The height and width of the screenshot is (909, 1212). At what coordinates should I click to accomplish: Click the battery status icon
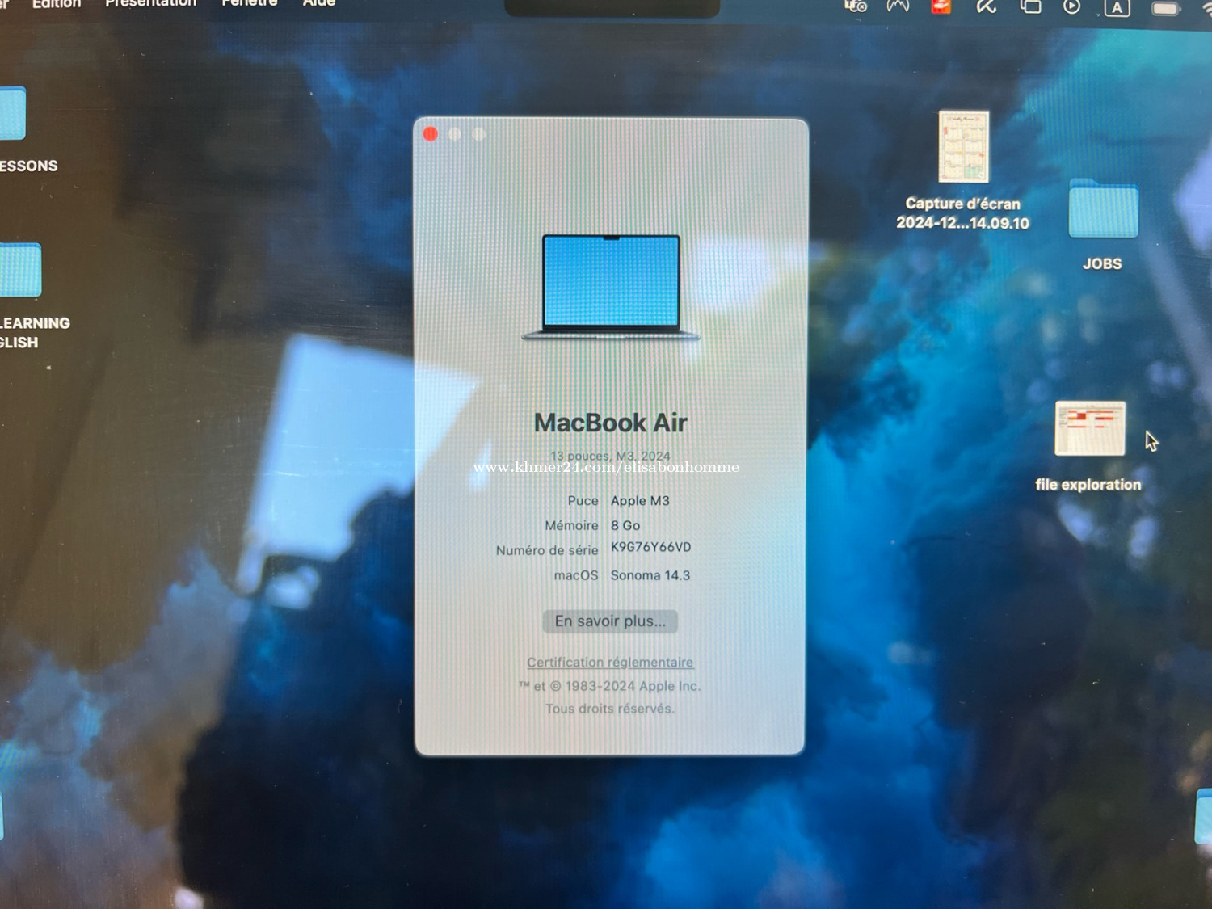pyautogui.click(x=1166, y=8)
